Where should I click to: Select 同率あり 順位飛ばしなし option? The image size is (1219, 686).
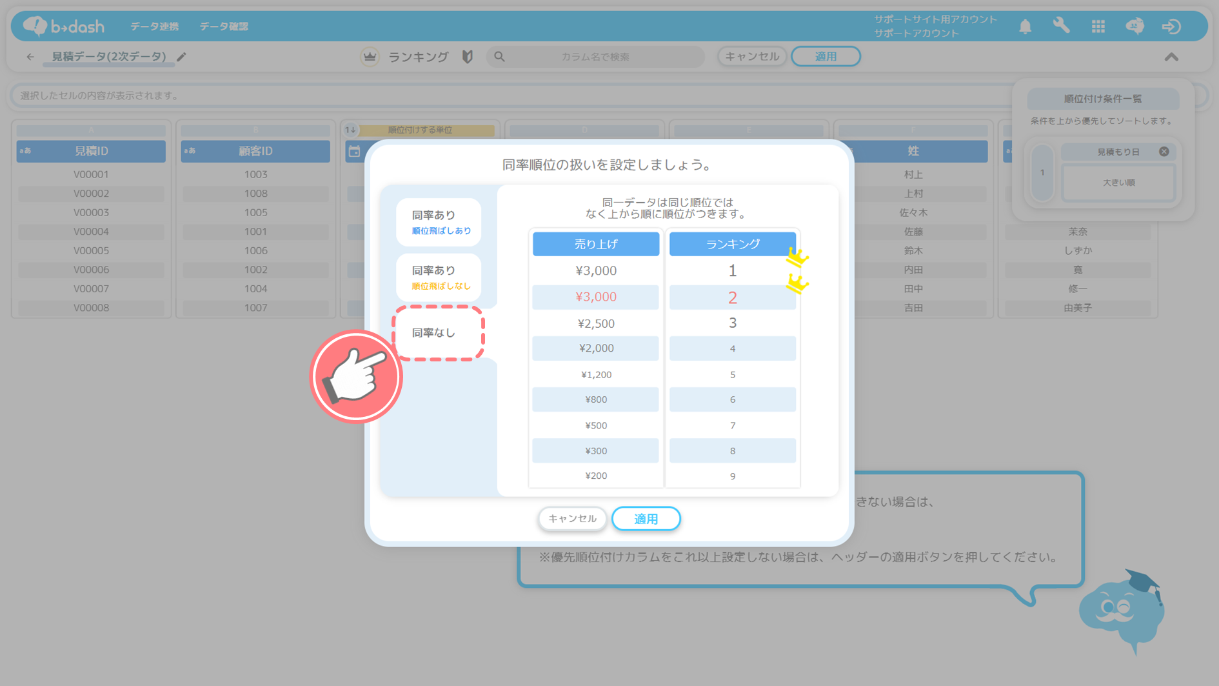point(439,277)
